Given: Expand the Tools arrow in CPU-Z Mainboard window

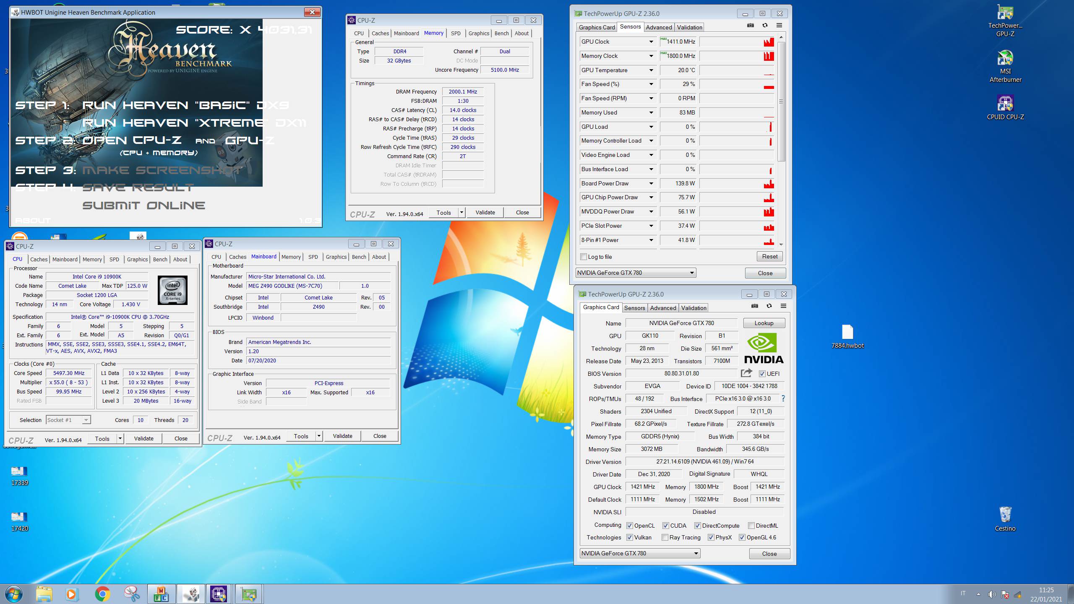Looking at the screenshot, I should click(319, 436).
